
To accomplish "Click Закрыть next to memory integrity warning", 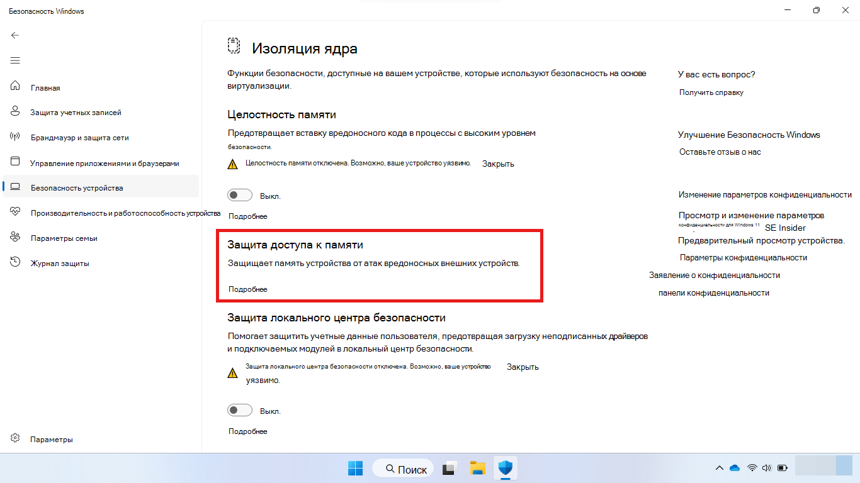I will [498, 164].
